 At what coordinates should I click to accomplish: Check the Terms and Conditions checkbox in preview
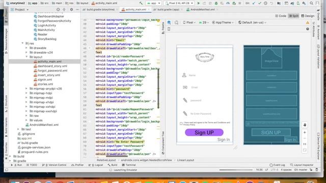[181, 124]
